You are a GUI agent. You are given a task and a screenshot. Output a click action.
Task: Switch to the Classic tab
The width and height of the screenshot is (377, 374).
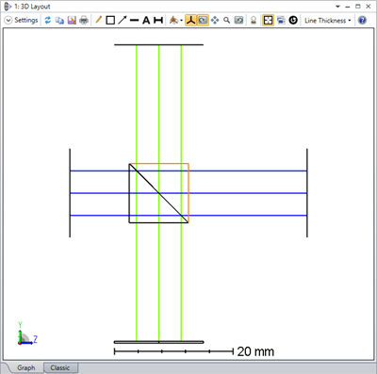[60, 367]
